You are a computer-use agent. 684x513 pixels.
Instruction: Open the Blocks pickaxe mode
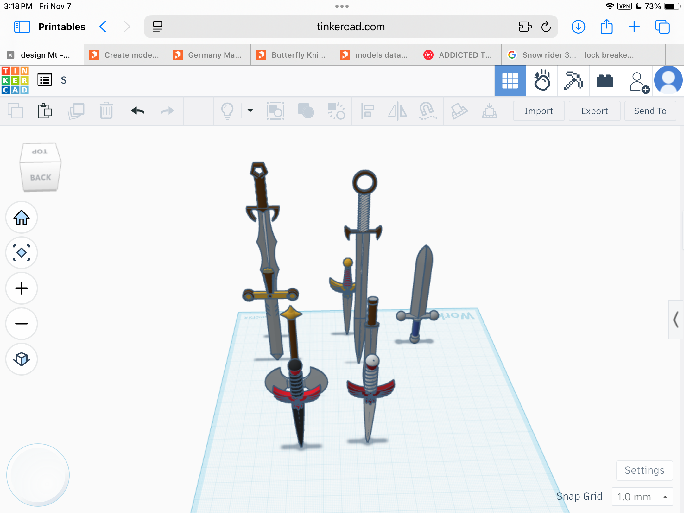click(x=573, y=80)
